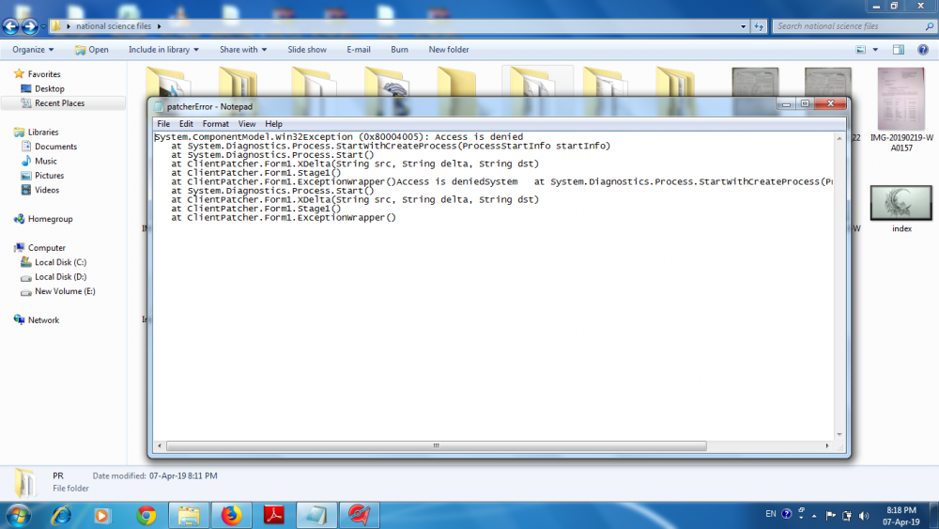Select Recent Places under Favorites
This screenshot has width=939, height=529.
[x=59, y=103]
